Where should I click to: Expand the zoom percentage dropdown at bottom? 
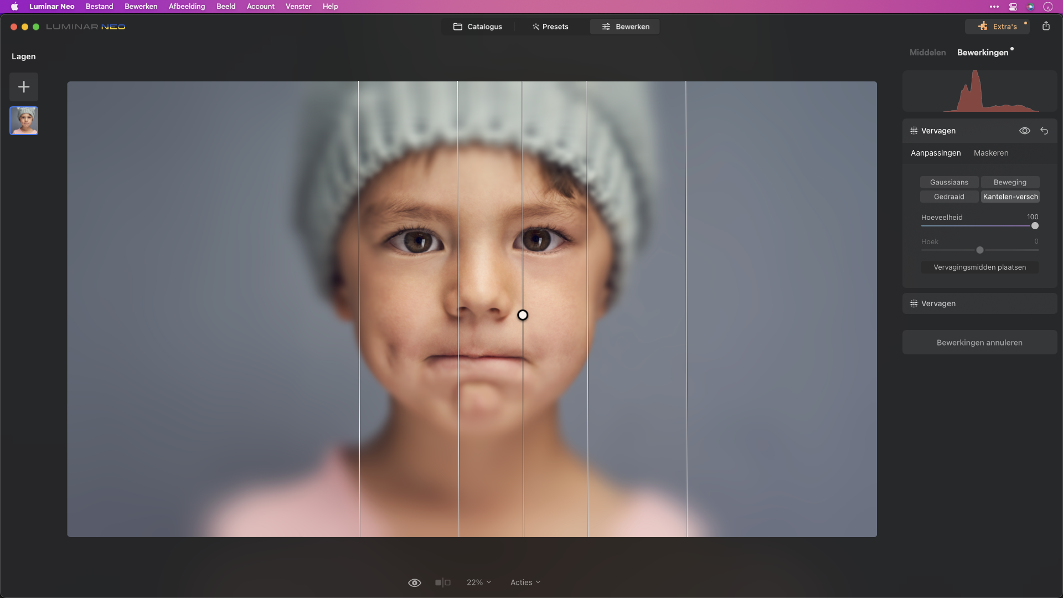(479, 582)
